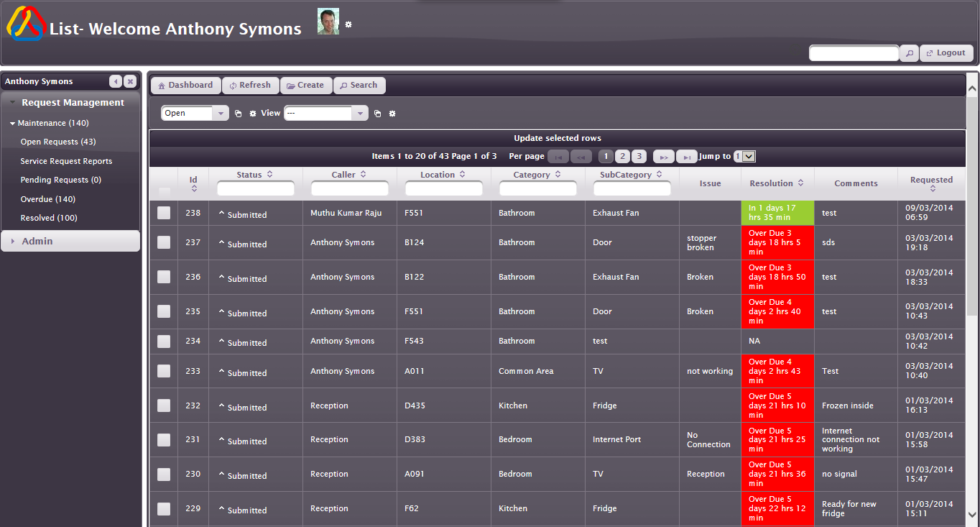
Task: Click the magnifier search icon in header
Action: tap(909, 53)
